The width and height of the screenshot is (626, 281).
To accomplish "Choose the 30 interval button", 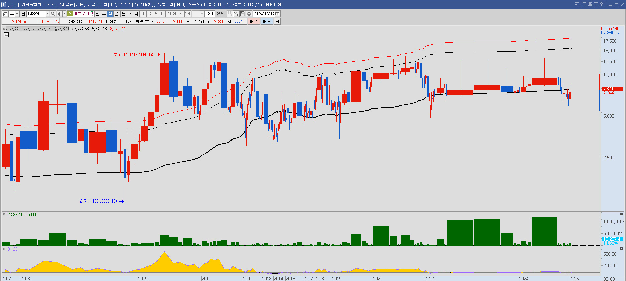I will pyautogui.click(x=175, y=14).
